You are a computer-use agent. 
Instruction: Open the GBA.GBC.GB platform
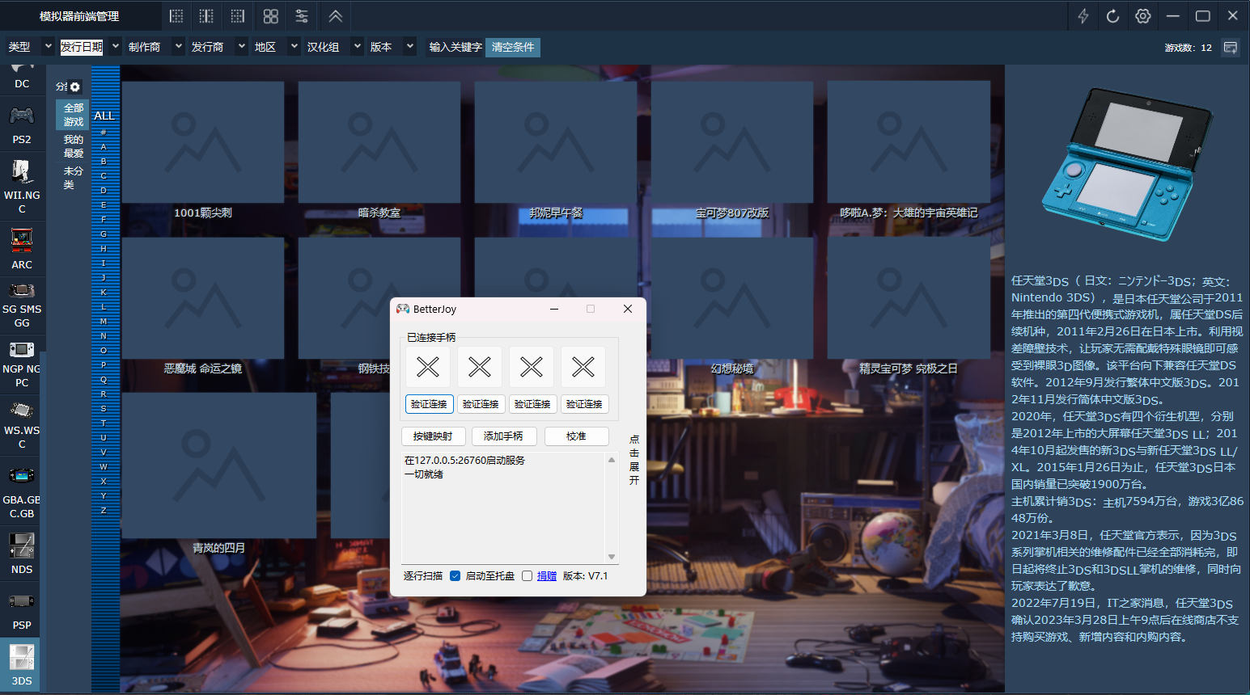coord(22,492)
